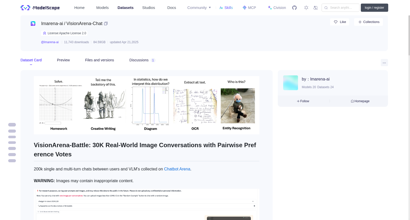Open the GitHub icon link

click(x=294, y=8)
